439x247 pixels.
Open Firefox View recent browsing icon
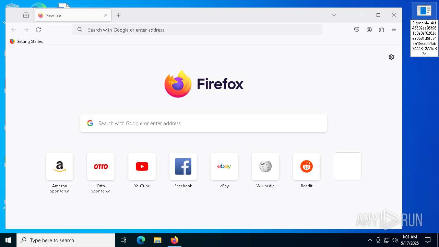pyautogui.click(x=26, y=15)
